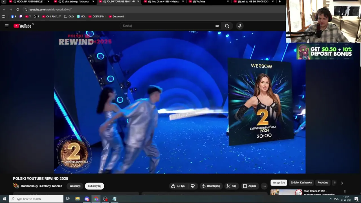Open Kashanka channel name link
Viewport: 361px width, 203px height.
coord(28,186)
